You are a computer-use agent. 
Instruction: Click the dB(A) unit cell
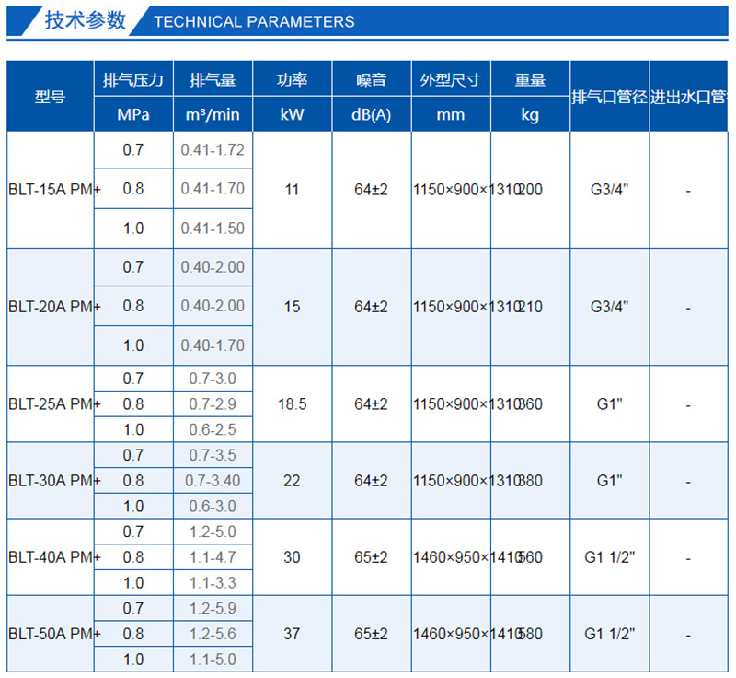coord(372,114)
